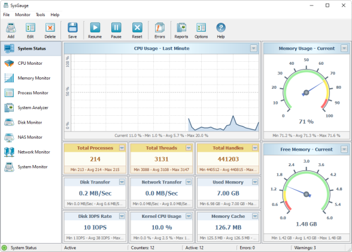Open the Total Handles dropdown arrow
This screenshot has width=352, height=252.
tap(255, 148)
